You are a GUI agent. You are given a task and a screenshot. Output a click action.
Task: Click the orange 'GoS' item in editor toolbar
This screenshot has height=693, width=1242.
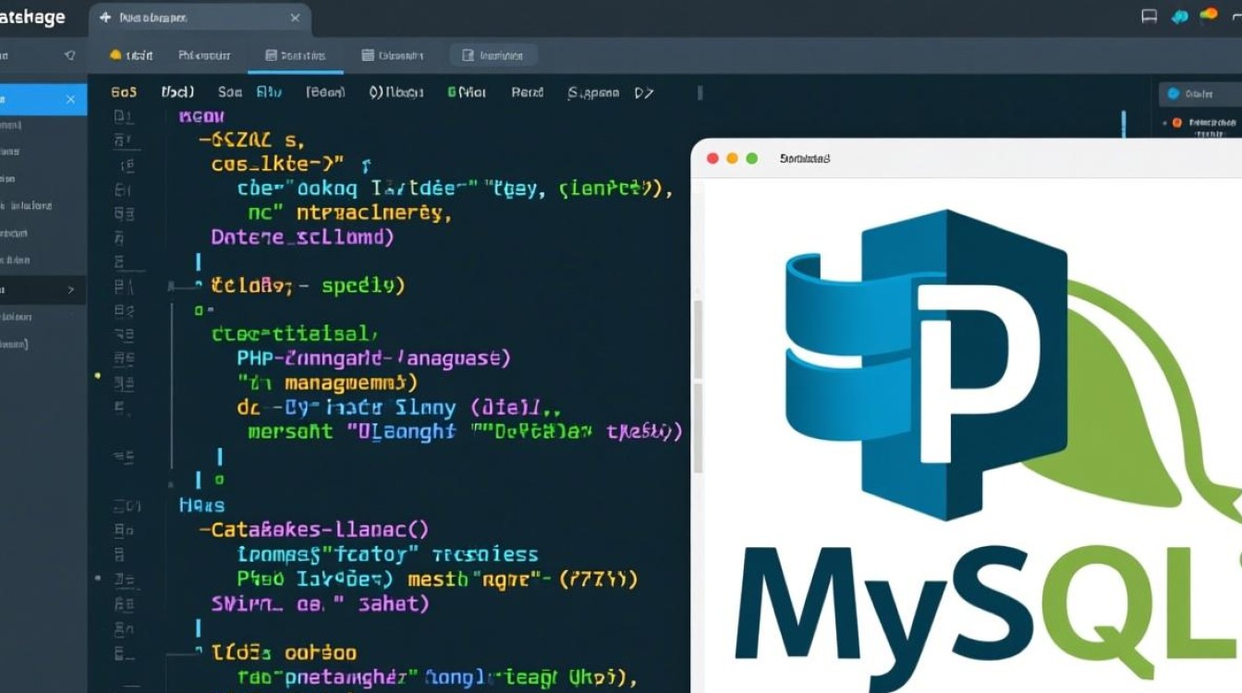click(124, 92)
